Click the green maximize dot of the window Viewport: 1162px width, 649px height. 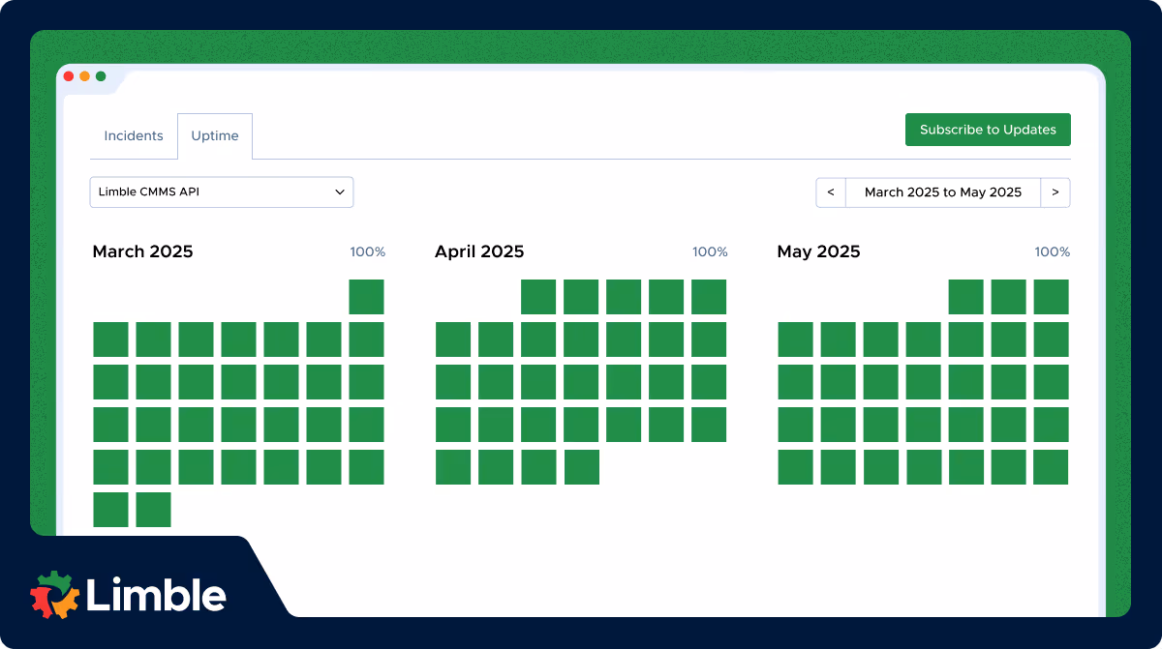[101, 76]
